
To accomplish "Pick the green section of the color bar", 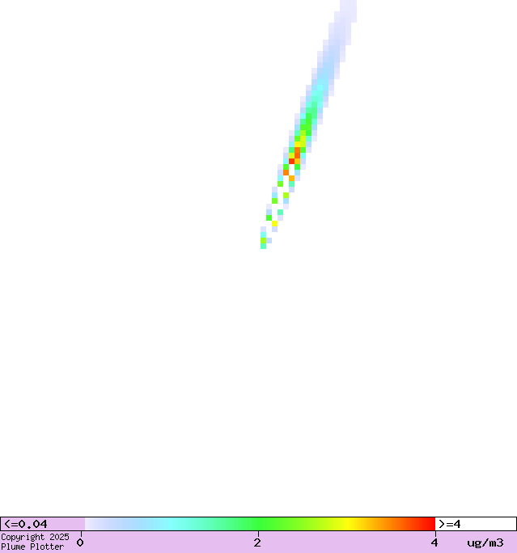I will click(x=259, y=524).
